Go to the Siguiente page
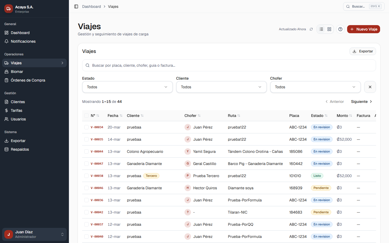The image size is (389, 243). [361, 102]
